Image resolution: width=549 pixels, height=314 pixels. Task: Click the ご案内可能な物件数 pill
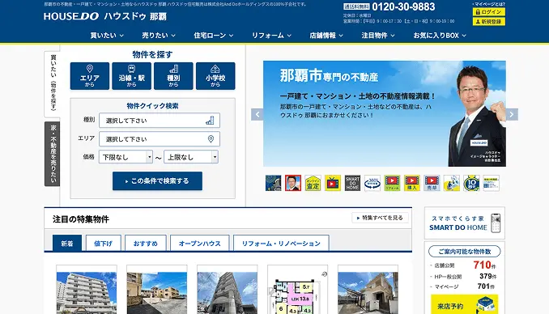point(465,252)
